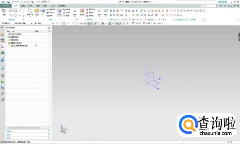Launch the Hole feature tool

43,12
